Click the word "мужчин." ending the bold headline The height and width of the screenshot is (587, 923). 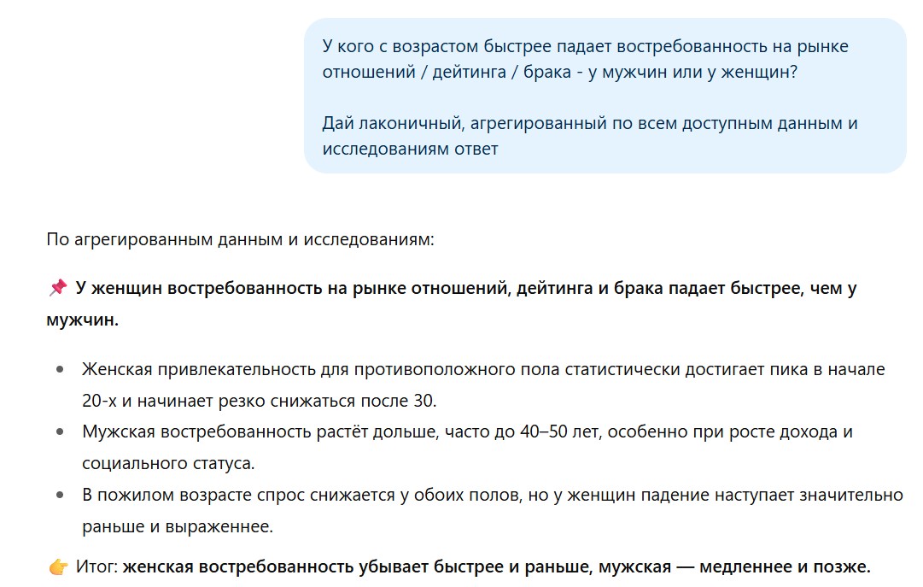click(x=82, y=320)
